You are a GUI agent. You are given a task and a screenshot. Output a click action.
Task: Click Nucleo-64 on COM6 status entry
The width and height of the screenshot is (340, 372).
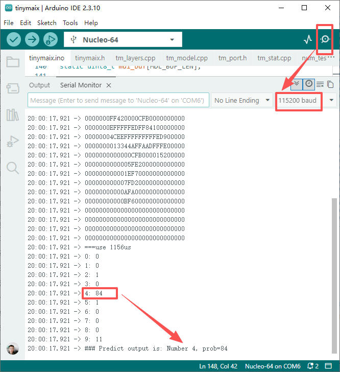tap(273, 366)
